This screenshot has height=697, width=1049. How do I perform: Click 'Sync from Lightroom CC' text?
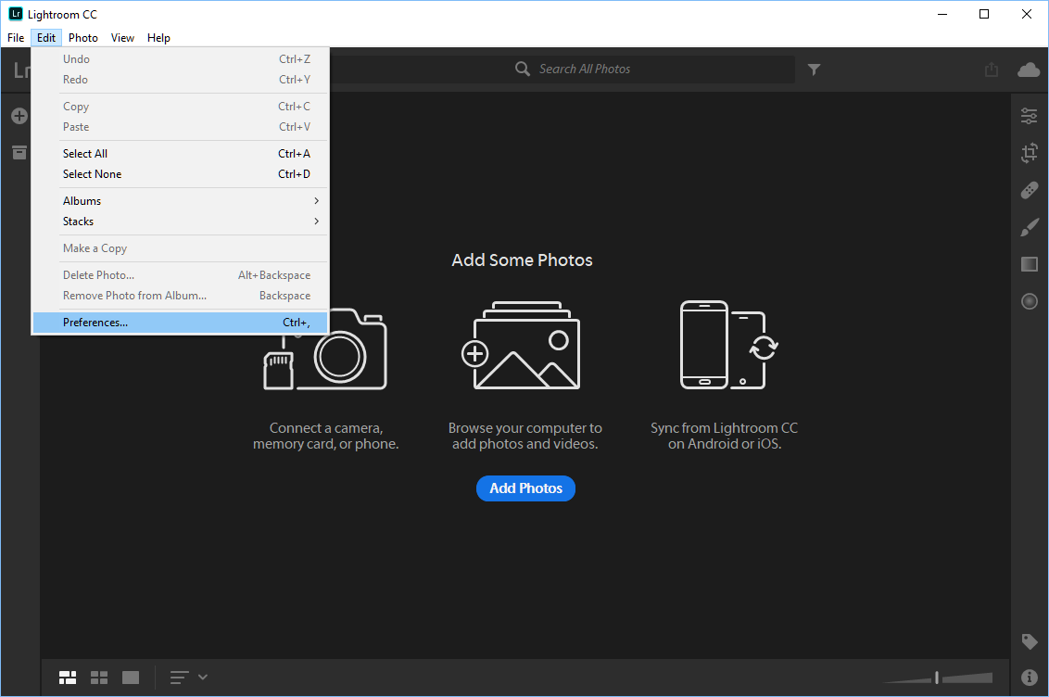point(725,437)
